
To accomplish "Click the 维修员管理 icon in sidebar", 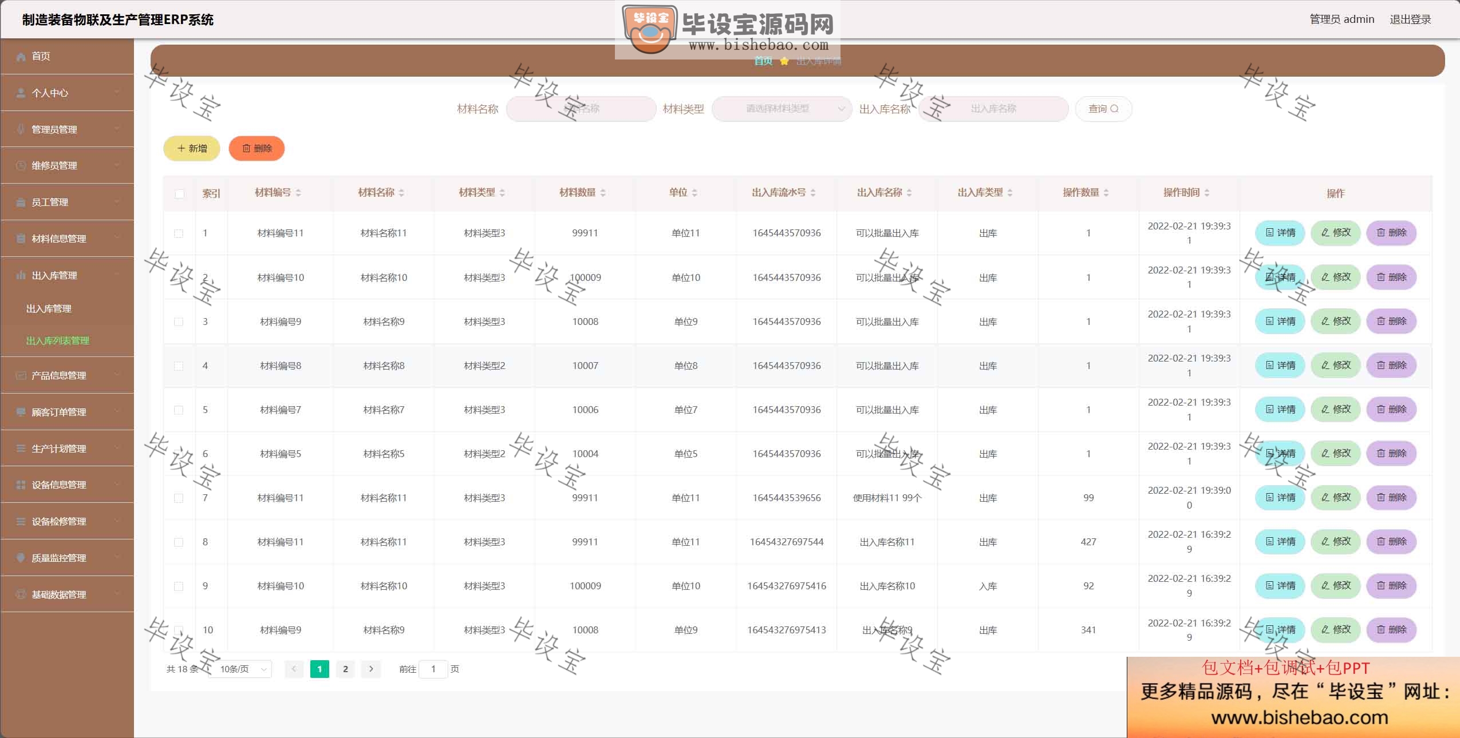I will [21, 165].
